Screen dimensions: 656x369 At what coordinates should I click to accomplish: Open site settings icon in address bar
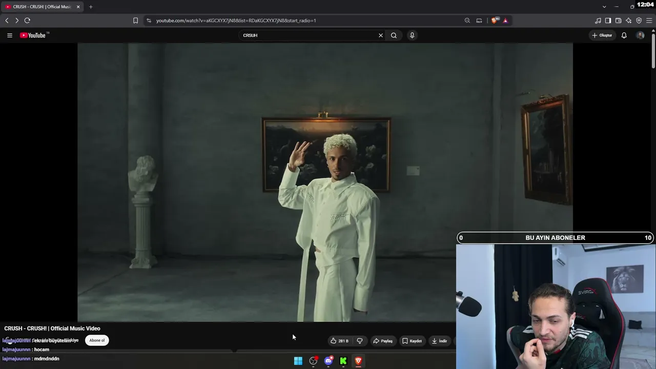(149, 20)
